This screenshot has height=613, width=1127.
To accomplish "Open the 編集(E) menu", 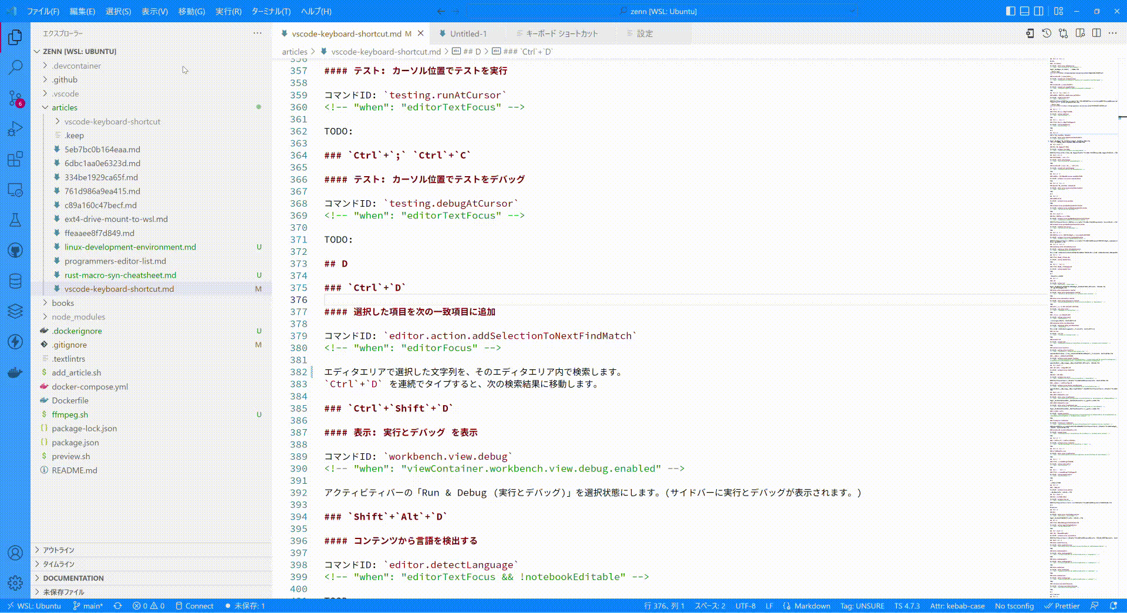I will click(82, 11).
